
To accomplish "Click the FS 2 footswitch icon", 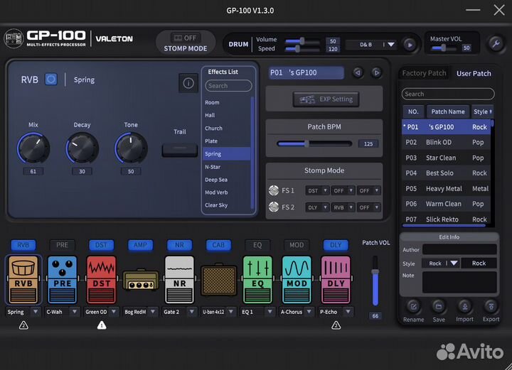I will point(274,207).
